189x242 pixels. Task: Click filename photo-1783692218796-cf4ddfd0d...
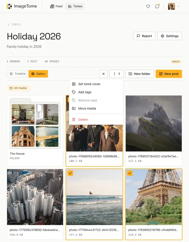(153, 230)
